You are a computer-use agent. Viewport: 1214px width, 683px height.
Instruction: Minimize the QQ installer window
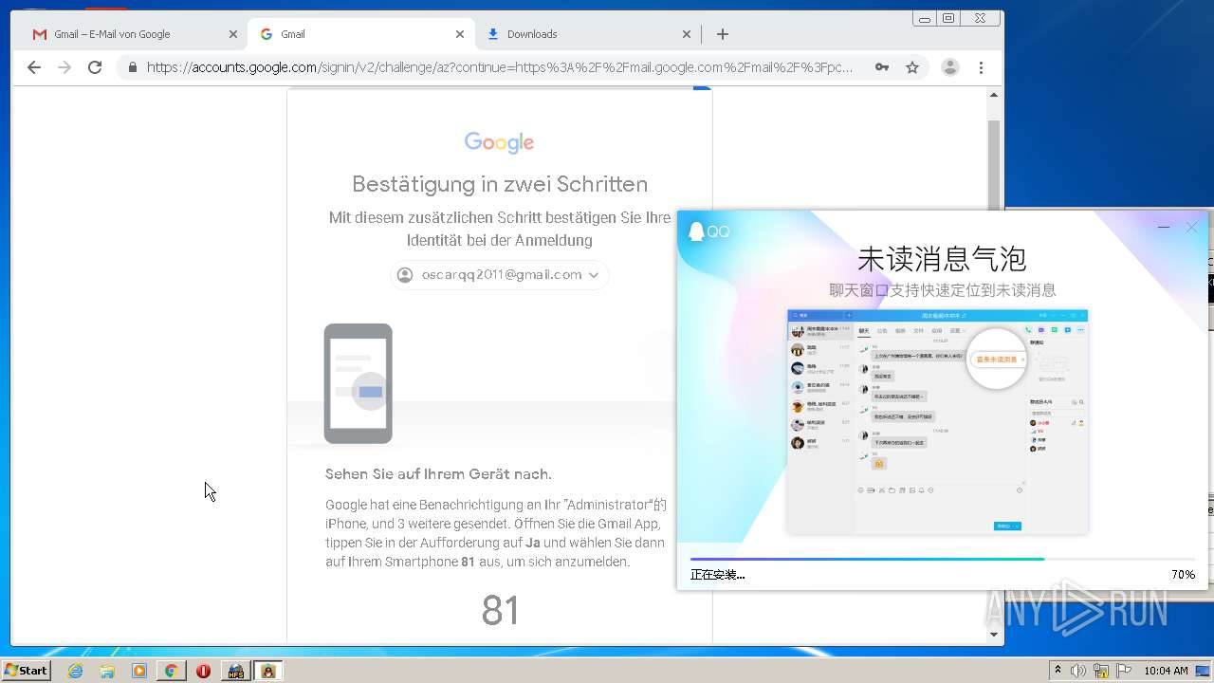click(x=1164, y=228)
